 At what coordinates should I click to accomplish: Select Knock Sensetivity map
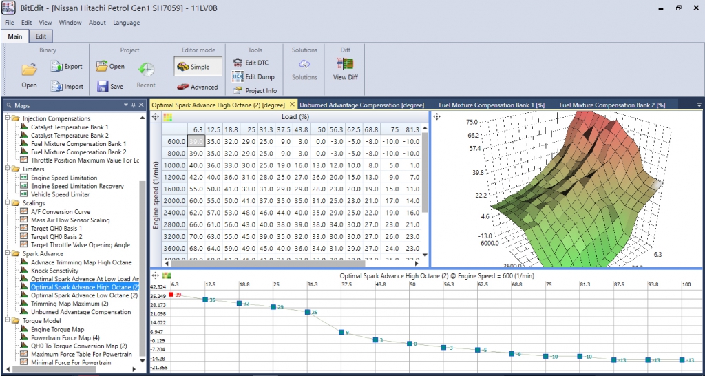[x=55, y=271]
